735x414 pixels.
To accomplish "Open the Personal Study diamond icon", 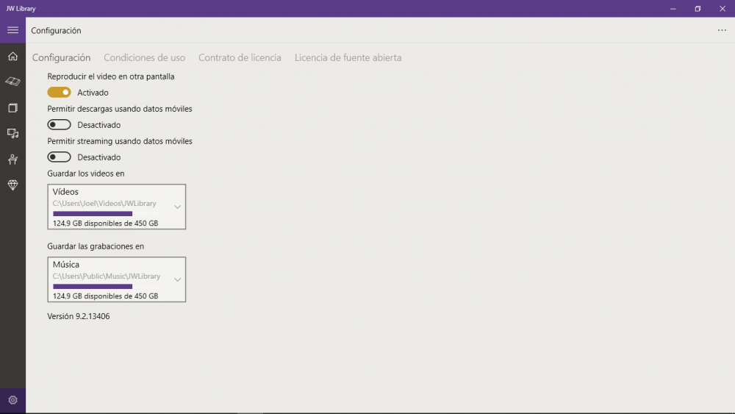I will [12, 185].
